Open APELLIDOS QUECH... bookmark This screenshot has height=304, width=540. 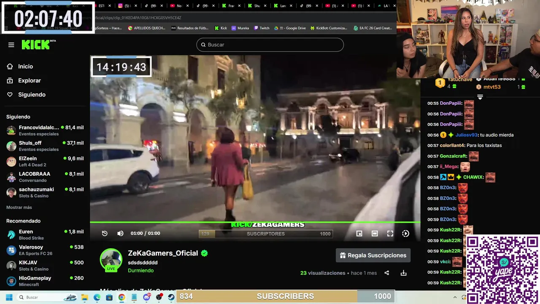[x=146, y=28]
